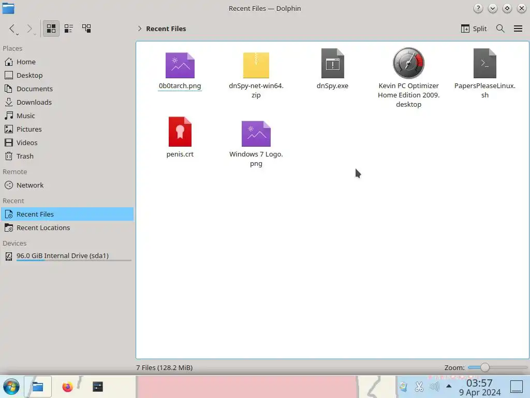
Task: Open Home in Places
Action: (x=67, y=62)
